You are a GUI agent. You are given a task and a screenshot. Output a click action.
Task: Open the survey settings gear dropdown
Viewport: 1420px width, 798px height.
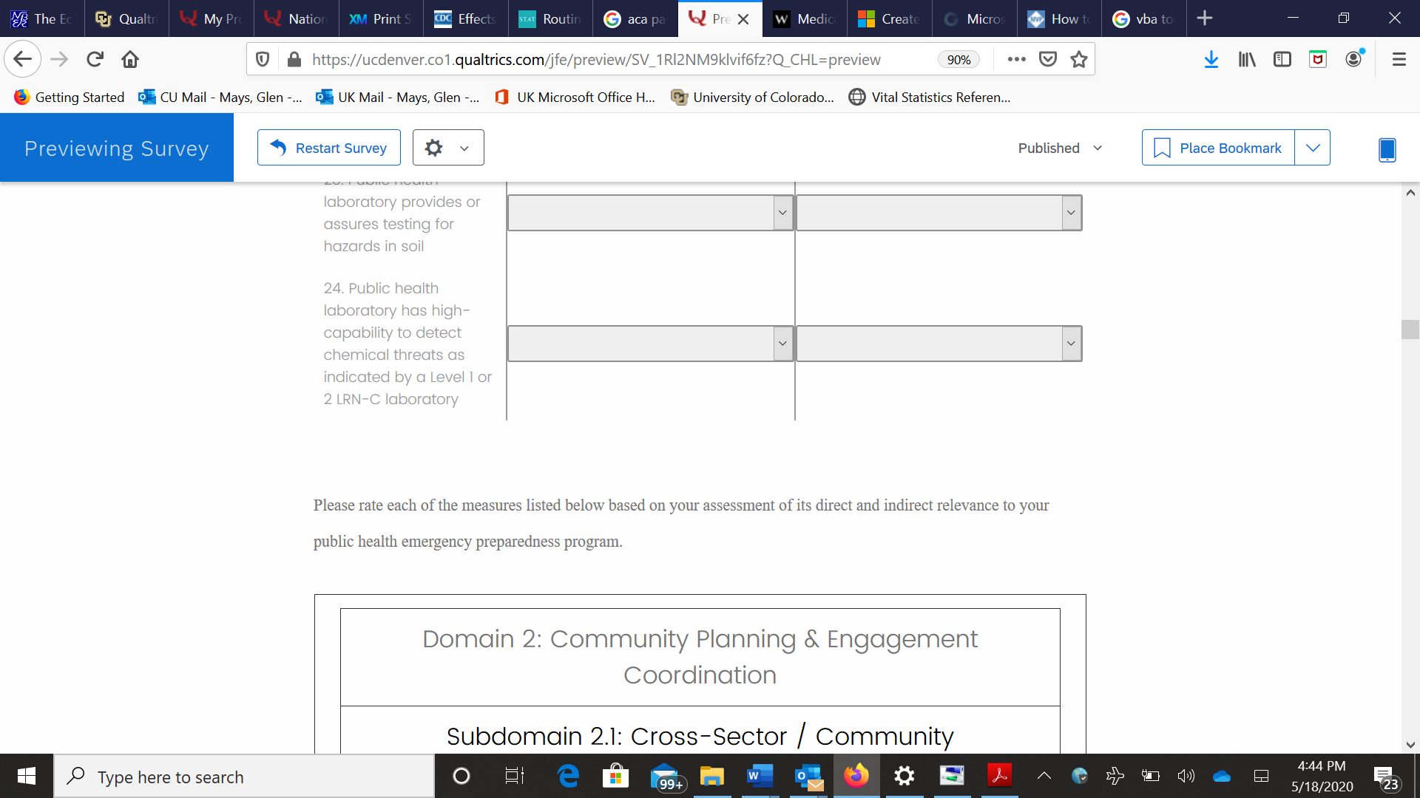point(447,148)
